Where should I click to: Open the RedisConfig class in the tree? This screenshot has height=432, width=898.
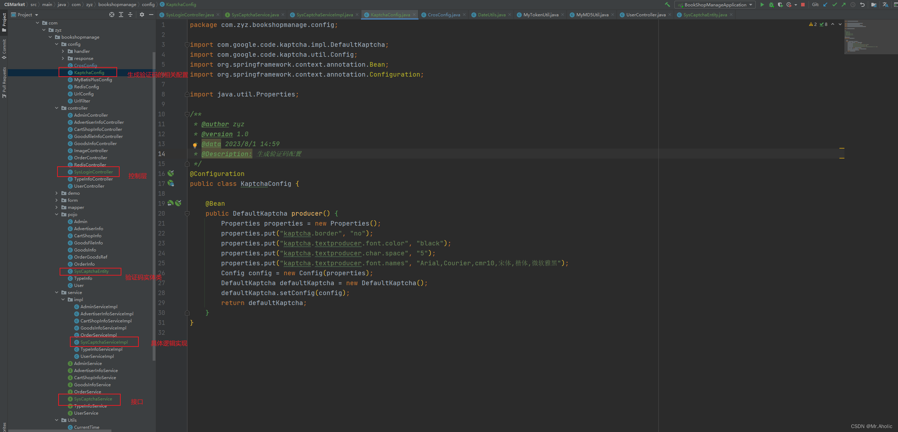tap(86, 87)
